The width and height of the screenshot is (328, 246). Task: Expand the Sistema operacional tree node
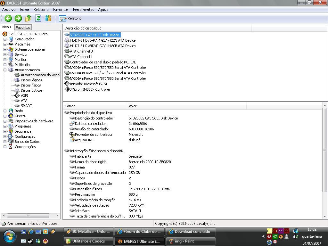pyautogui.click(x=5, y=49)
